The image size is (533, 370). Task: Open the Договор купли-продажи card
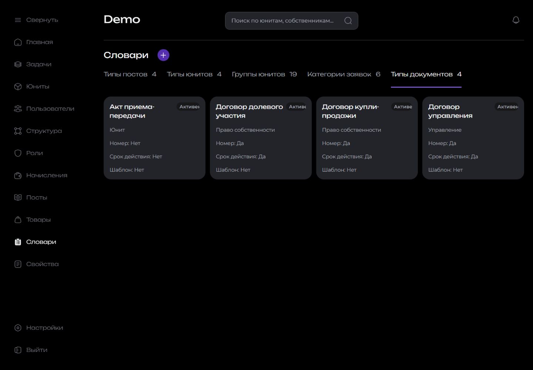(367, 138)
